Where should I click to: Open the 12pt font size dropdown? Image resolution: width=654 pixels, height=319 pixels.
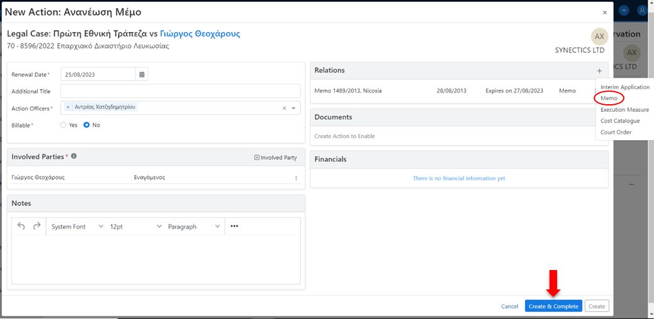[x=133, y=226]
